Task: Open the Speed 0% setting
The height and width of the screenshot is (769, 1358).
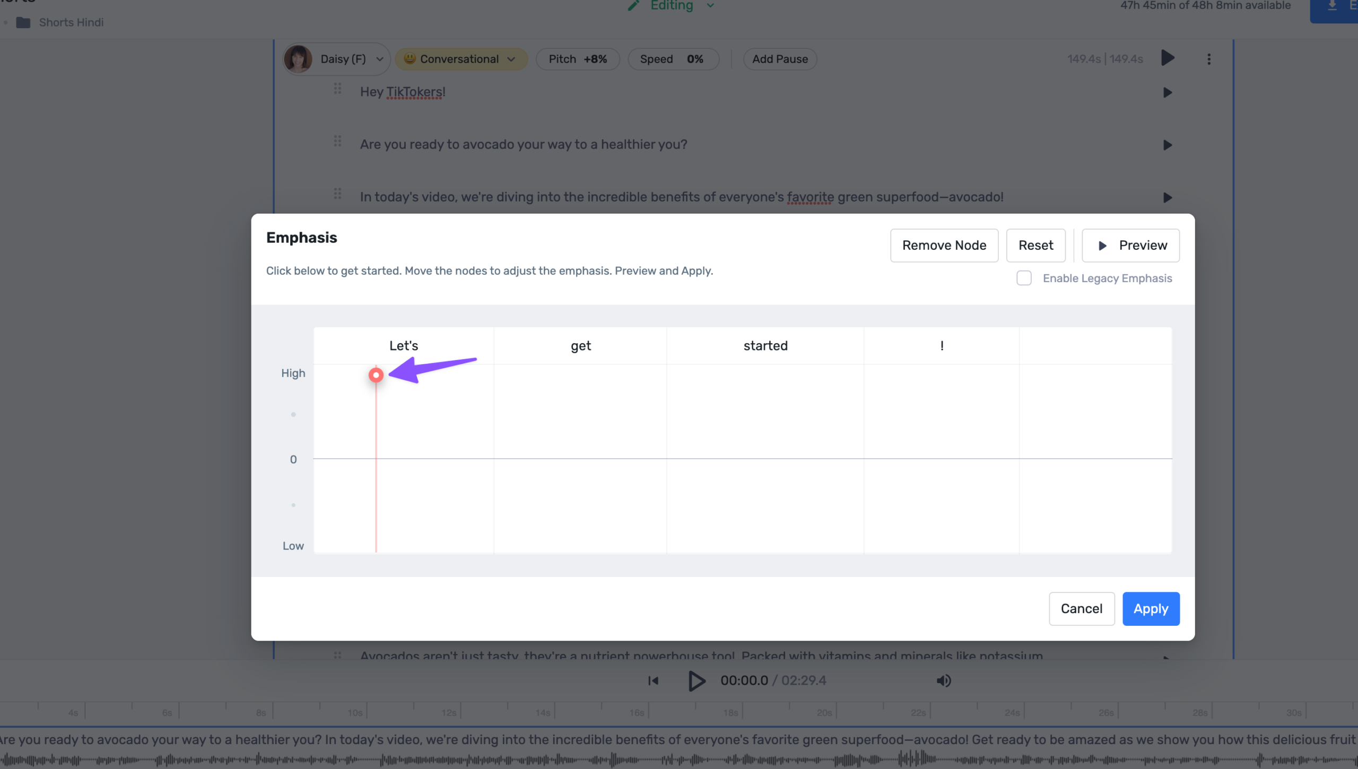Action: tap(673, 59)
